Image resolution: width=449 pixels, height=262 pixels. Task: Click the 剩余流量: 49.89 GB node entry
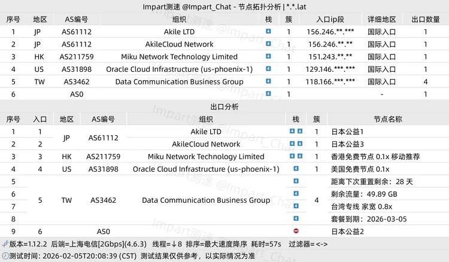point(363,194)
